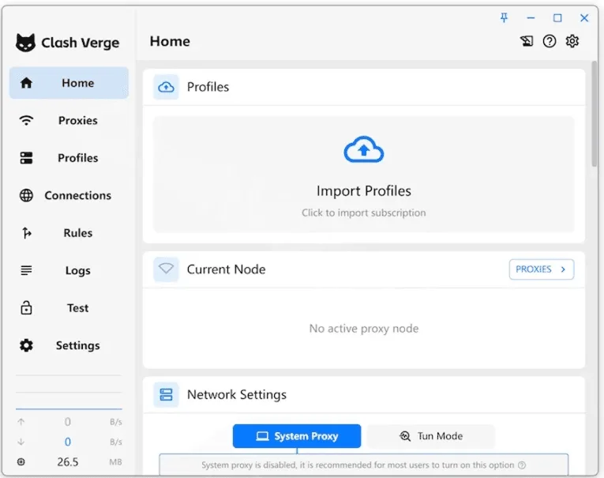Click the laptop icon on System Proxy
The width and height of the screenshot is (604, 478).
pos(262,436)
